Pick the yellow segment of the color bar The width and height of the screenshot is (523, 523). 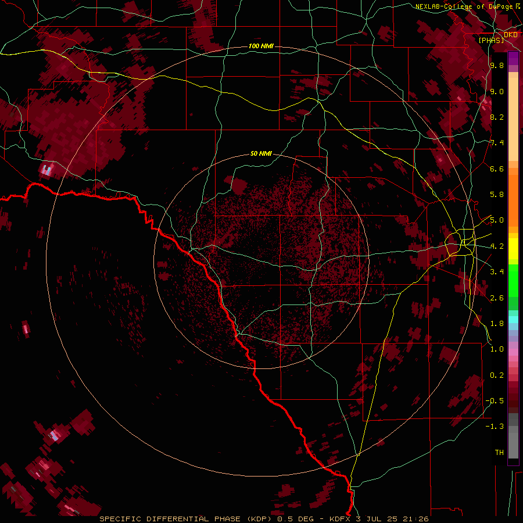pyautogui.click(x=513, y=249)
